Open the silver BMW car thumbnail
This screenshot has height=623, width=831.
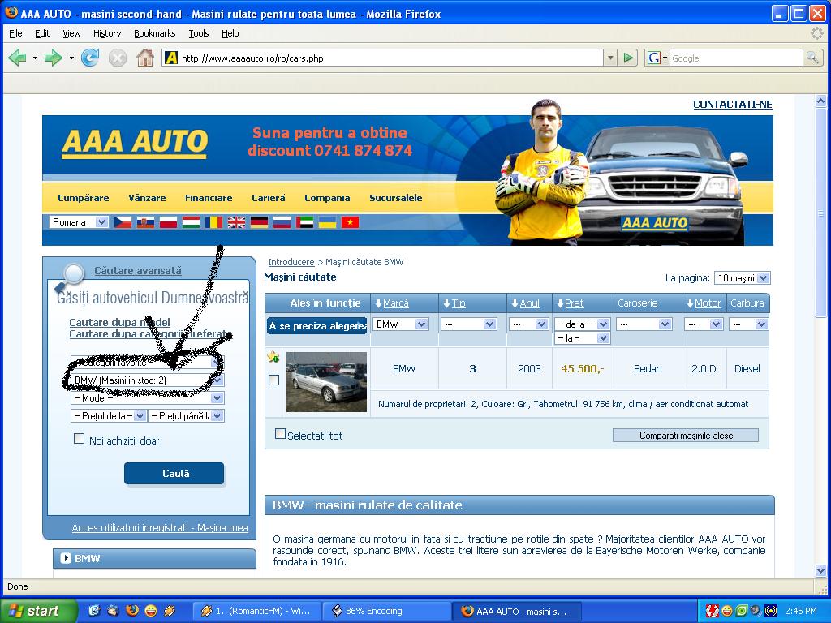(326, 382)
